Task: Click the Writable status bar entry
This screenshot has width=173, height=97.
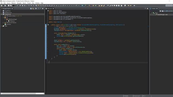Action: [126, 96]
